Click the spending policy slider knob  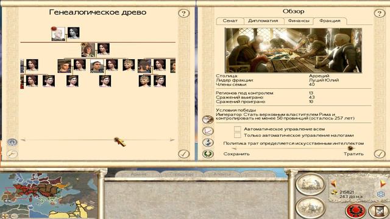[350, 148]
